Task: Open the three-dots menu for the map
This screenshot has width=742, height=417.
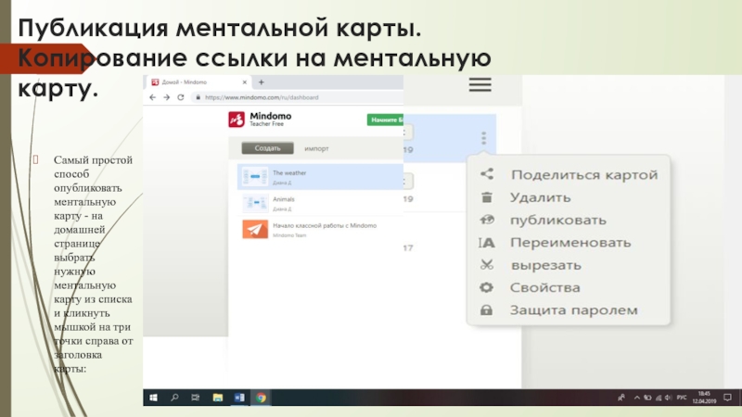Action: tap(482, 139)
